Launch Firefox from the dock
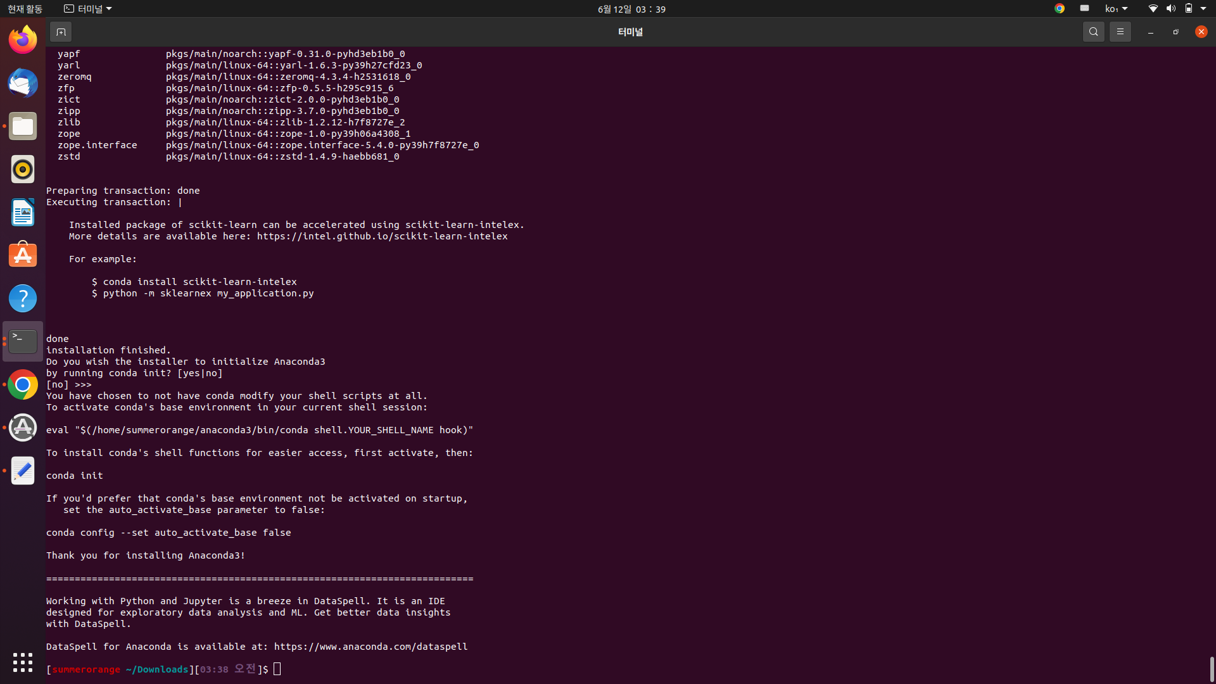Viewport: 1216px width, 684px height. pos(23,40)
